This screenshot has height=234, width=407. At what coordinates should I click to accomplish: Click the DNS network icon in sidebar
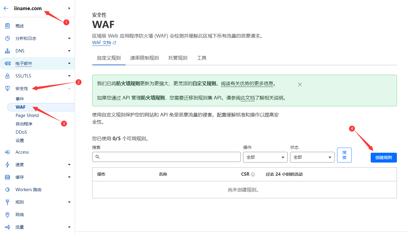click(8, 51)
